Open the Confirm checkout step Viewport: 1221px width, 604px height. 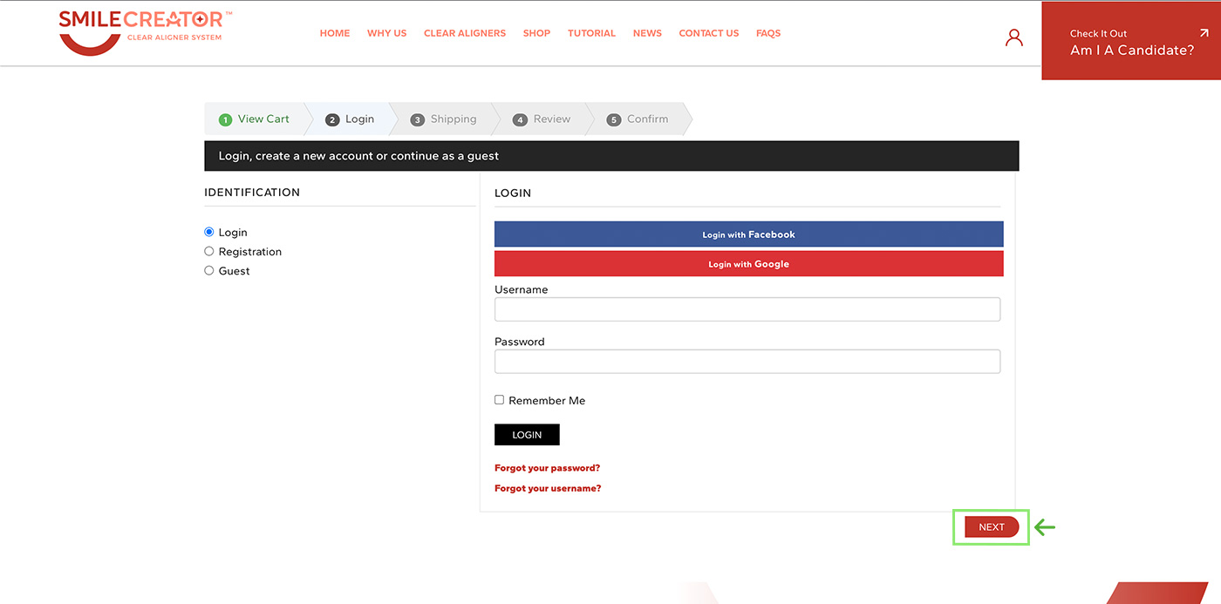coord(638,119)
